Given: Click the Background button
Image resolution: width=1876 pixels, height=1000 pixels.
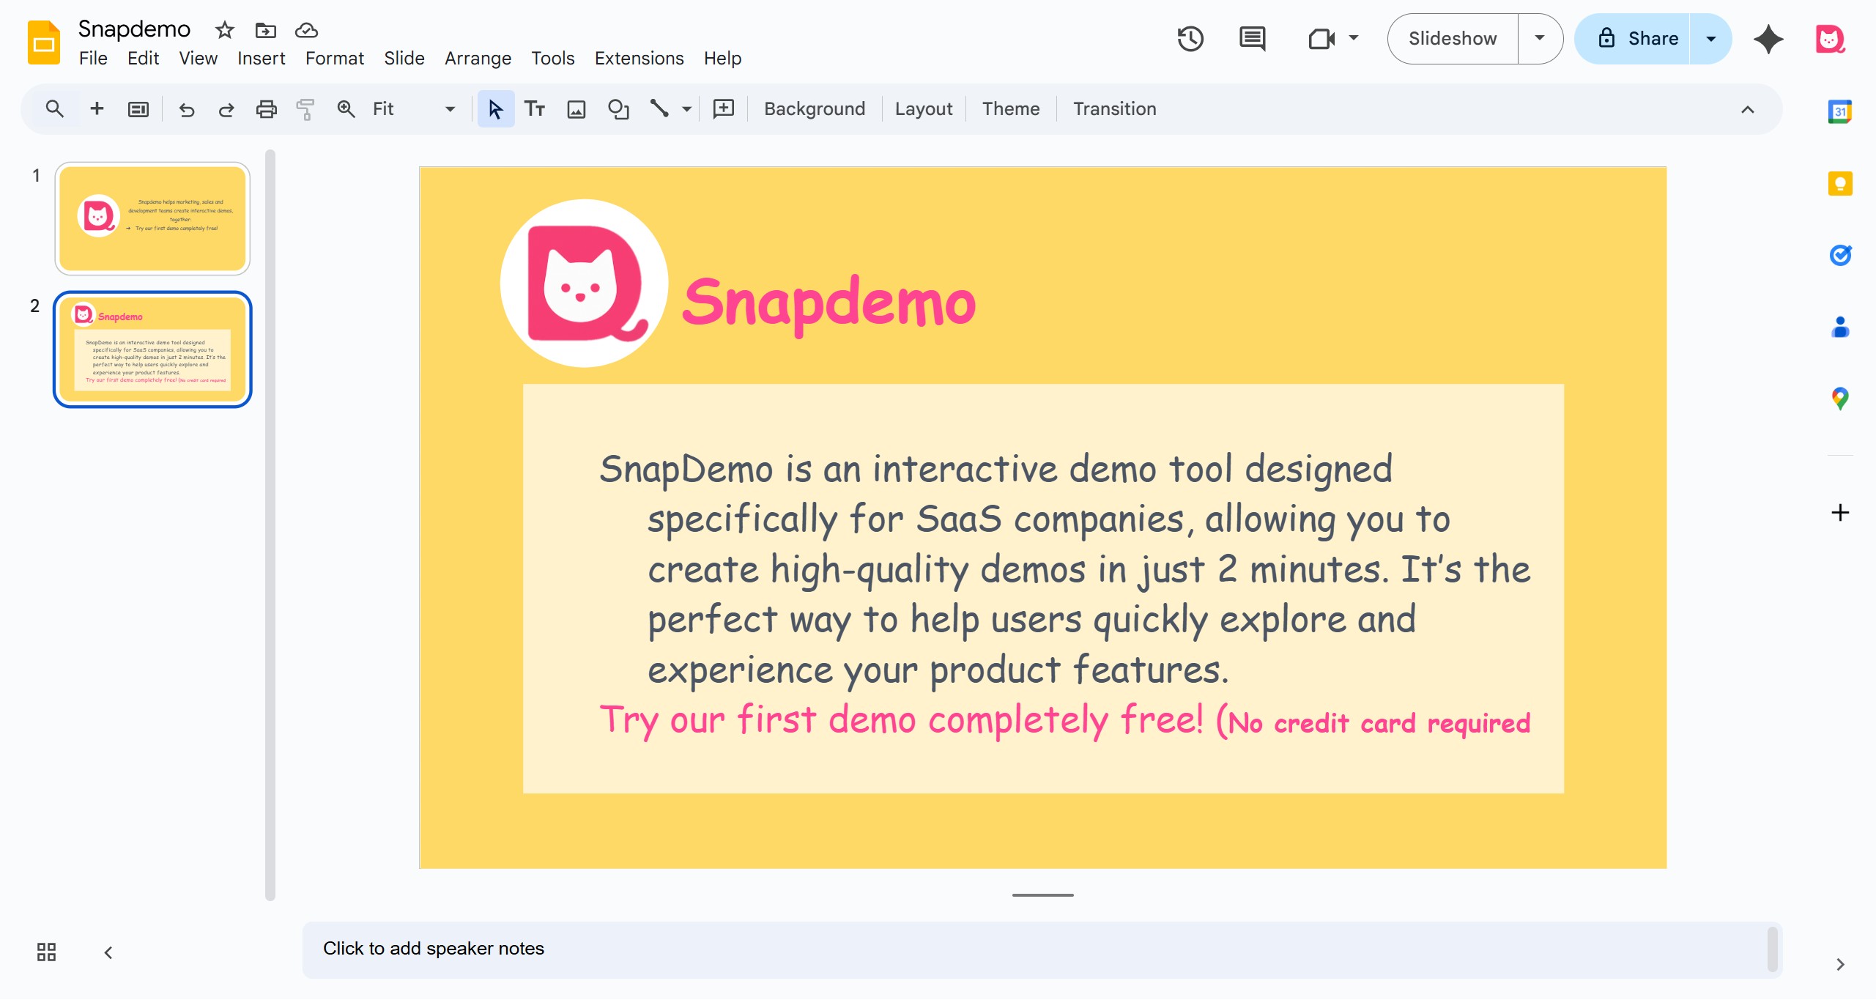Looking at the screenshot, I should click(815, 109).
